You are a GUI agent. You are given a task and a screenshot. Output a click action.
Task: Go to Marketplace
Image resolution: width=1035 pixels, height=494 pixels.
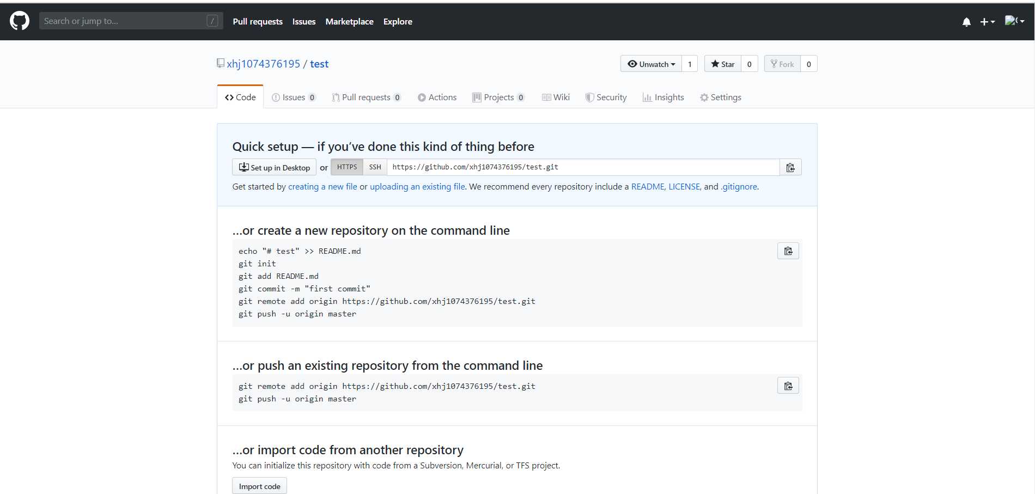(349, 22)
